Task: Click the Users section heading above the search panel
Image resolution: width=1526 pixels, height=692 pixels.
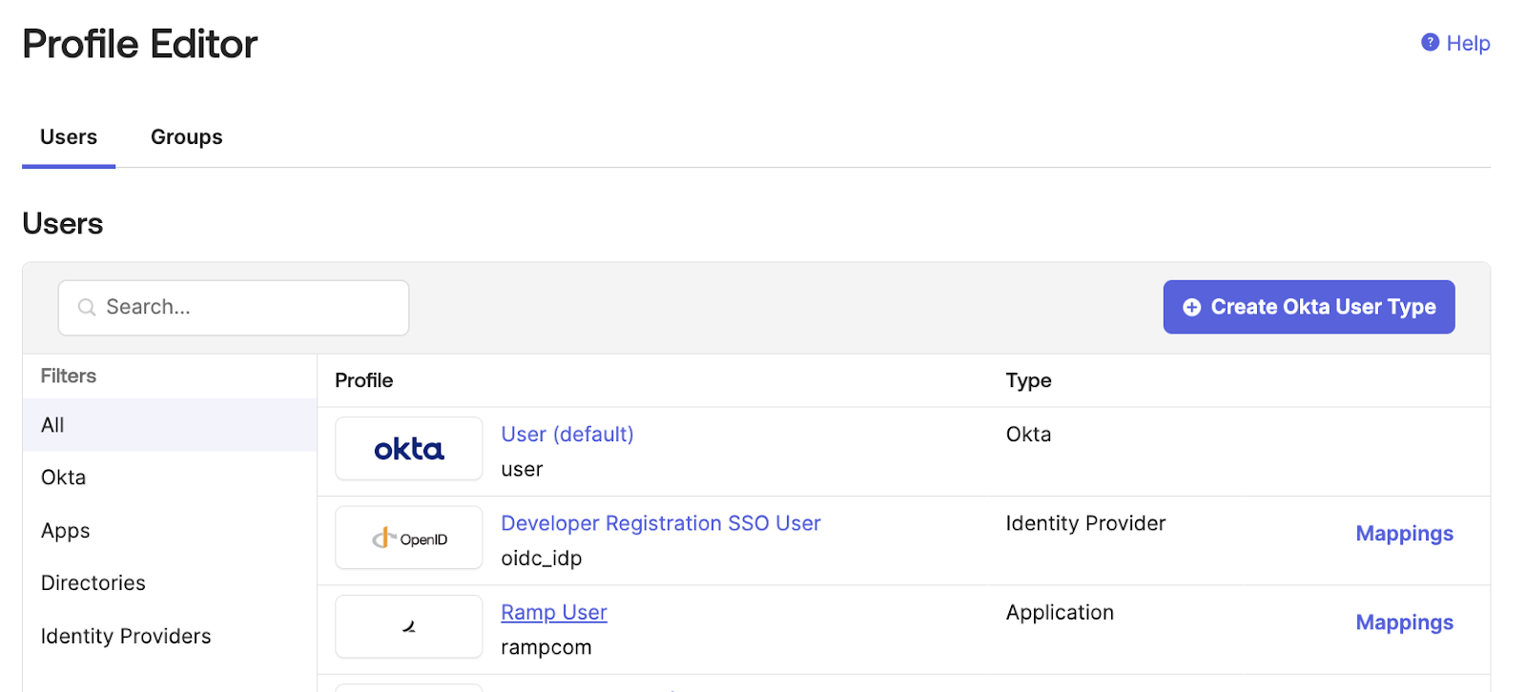Action: [63, 224]
